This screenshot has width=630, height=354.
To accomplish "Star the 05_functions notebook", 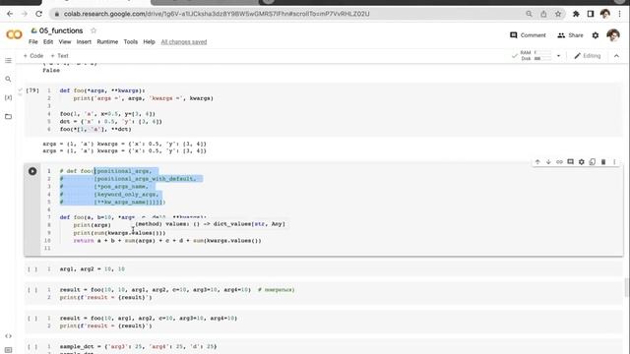I will pyautogui.click(x=94, y=30).
